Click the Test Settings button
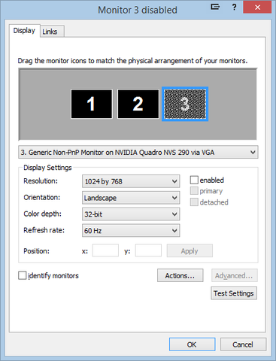 tap(234, 293)
